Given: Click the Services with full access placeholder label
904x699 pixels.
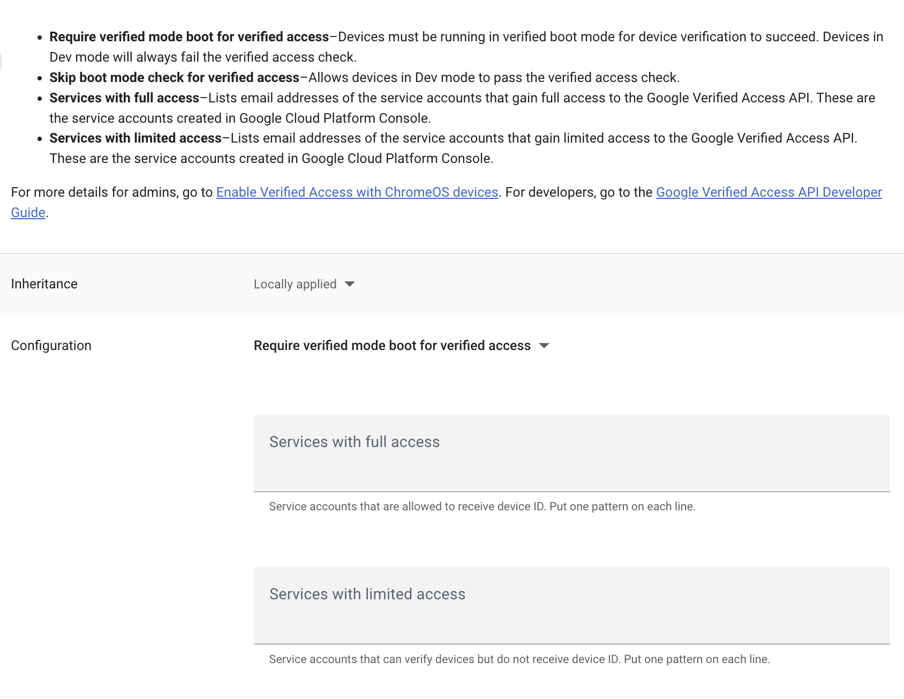Looking at the screenshot, I should pos(355,442).
